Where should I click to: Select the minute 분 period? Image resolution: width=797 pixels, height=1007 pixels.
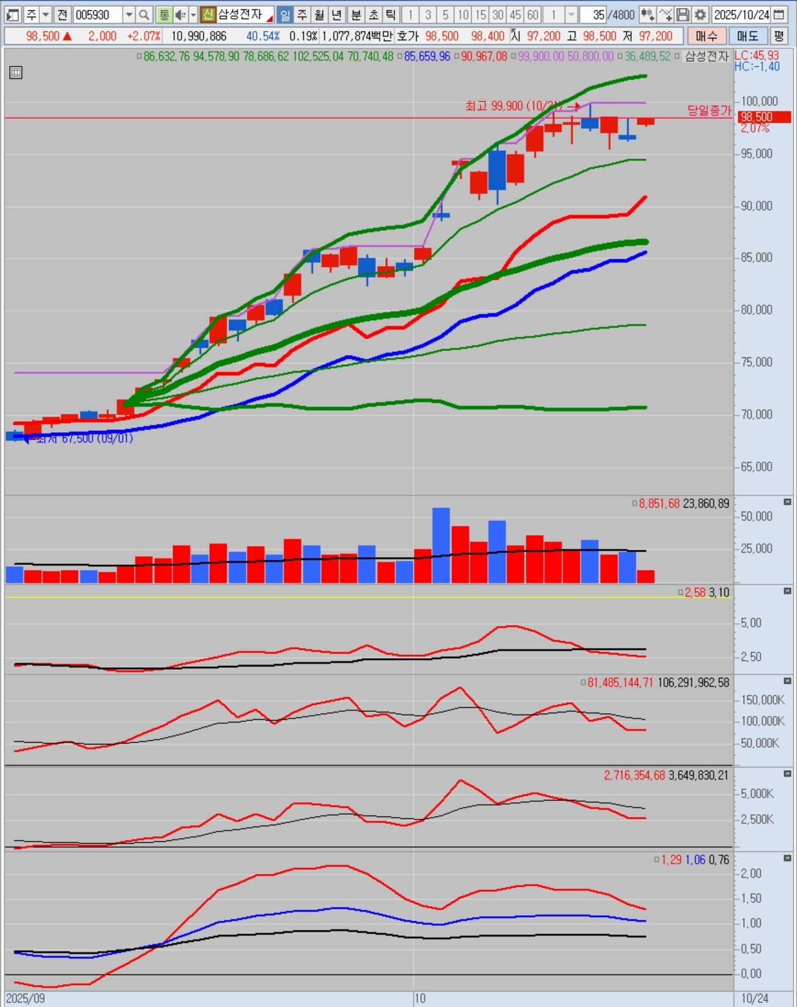356,15
